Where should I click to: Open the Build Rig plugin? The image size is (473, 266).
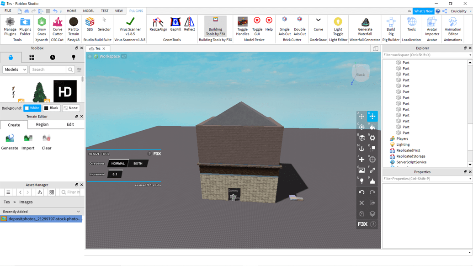tap(391, 27)
